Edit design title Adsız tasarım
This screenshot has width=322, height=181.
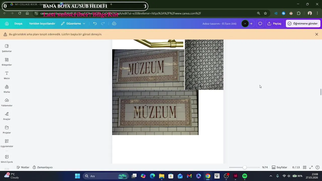219,24
